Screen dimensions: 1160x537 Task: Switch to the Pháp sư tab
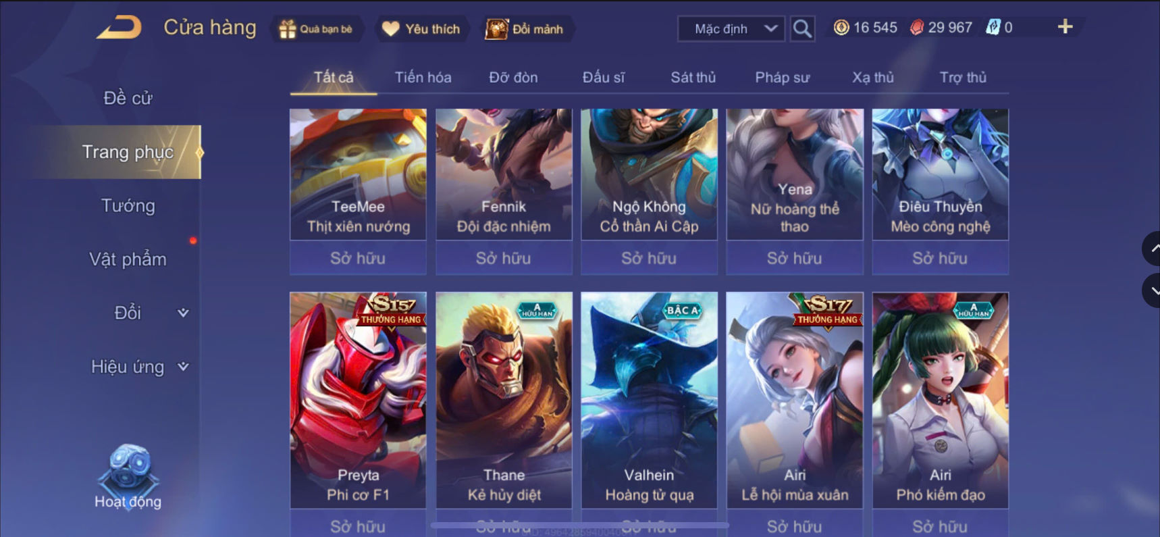782,78
